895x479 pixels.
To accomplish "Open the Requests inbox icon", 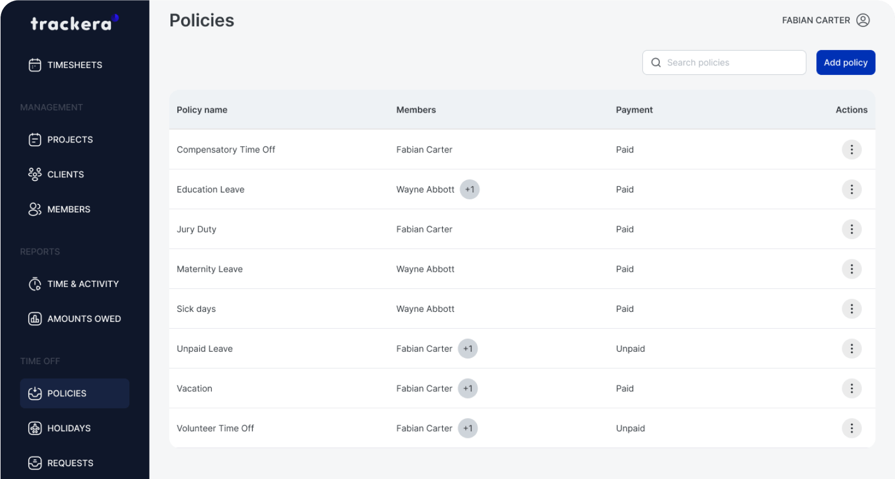I will coord(35,463).
